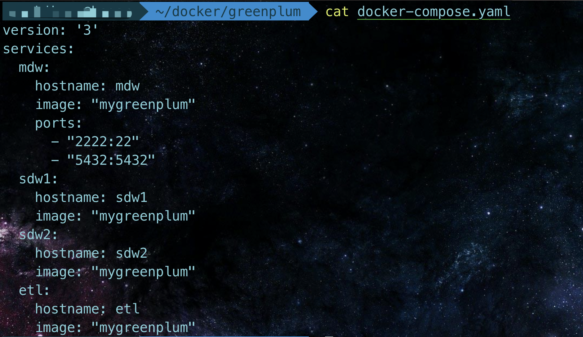
Task: Click the last image: "mygreenplum" line
Action: (x=115, y=328)
